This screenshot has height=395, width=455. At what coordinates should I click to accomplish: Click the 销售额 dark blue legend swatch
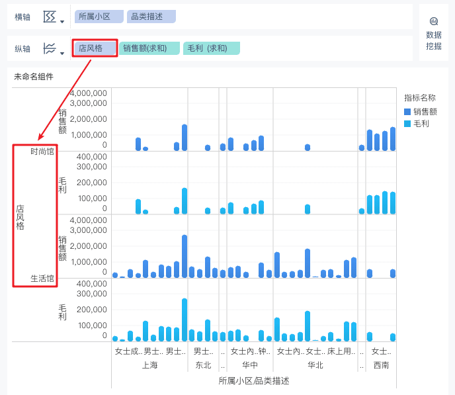coord(407,112)
